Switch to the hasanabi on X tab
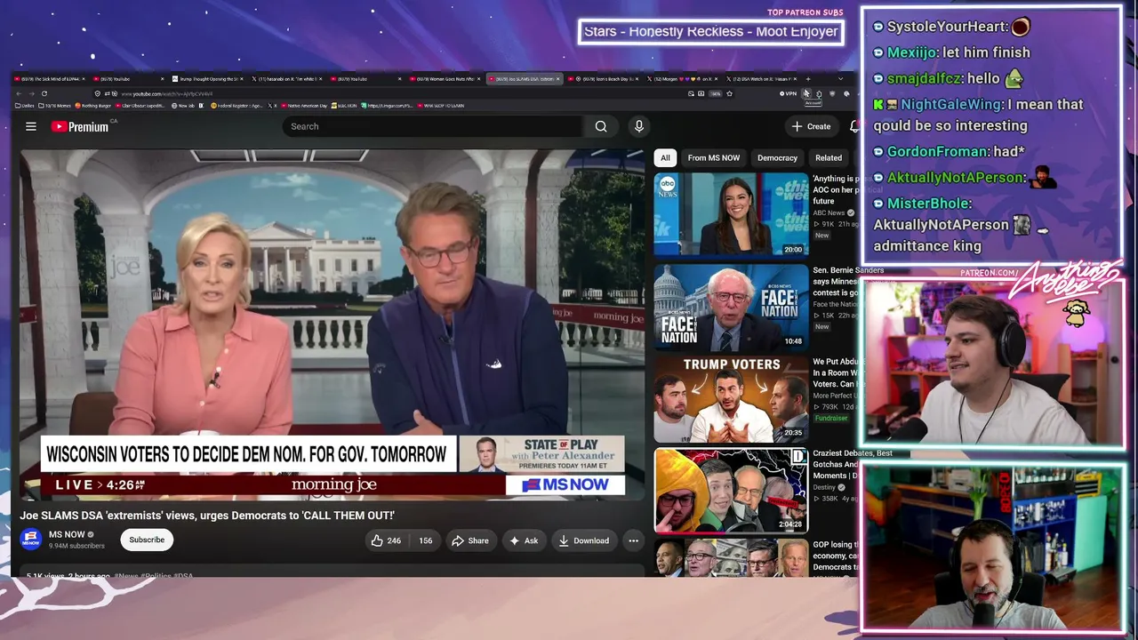Viewport: 1138px width, 640px height. [287, 79]
